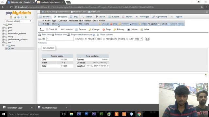The image size is (209, 117).
Task: Switch to the Export tab
Action: click(x=114, y=17)
